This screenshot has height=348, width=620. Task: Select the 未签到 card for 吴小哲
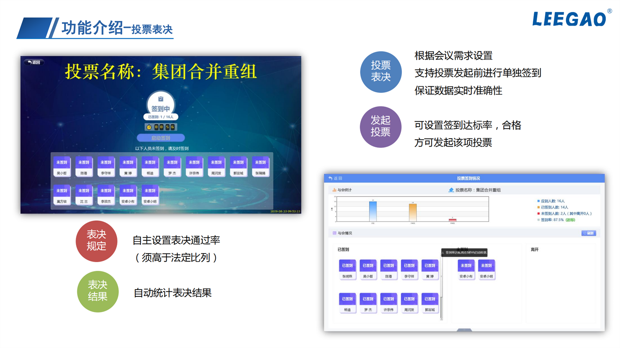click(62, 166)
